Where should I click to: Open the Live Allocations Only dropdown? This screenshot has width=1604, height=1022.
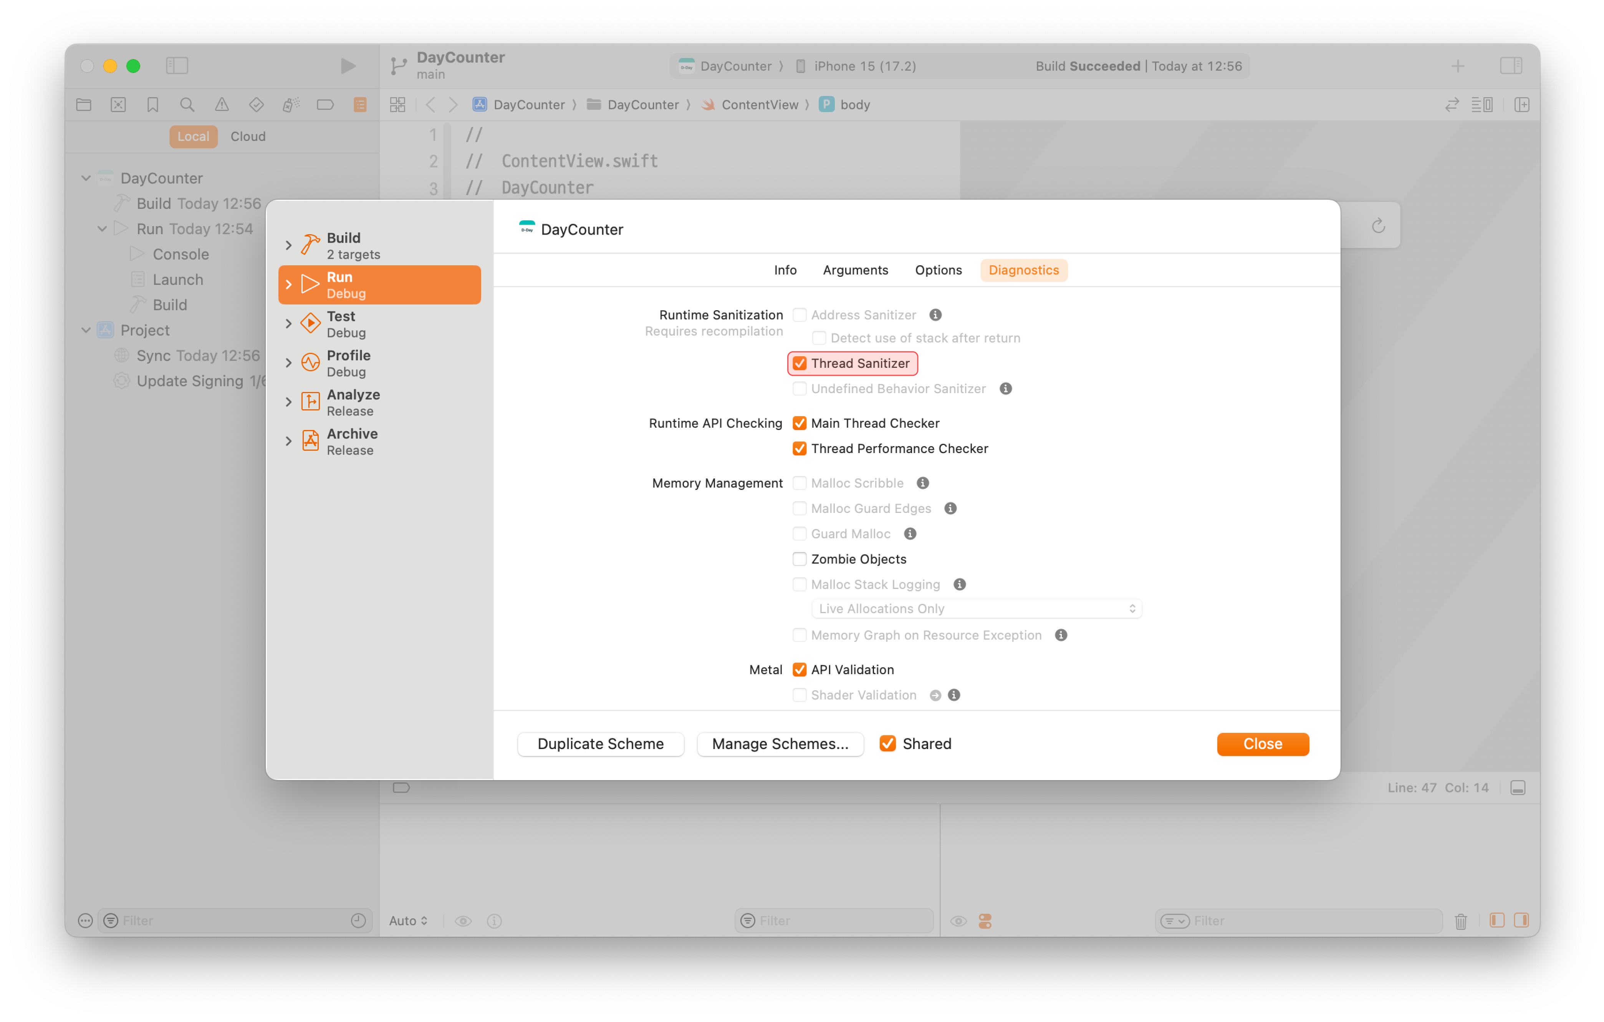[976, 609]
